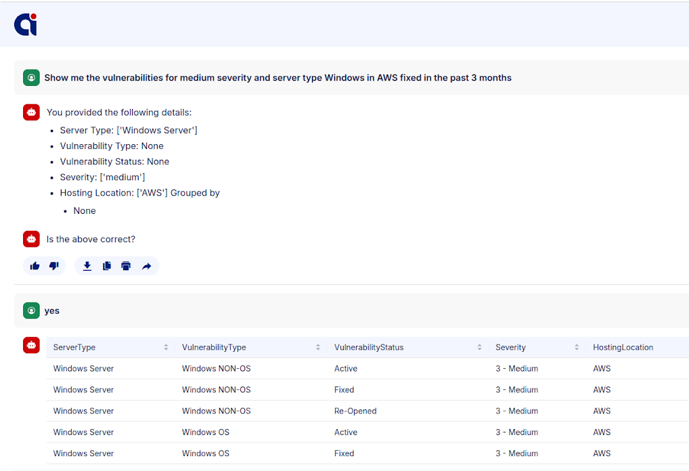Click the bot icon next to 'Is the above correct?'
Image resolution: width=689 pixels, height=471 pixels.
31,239
